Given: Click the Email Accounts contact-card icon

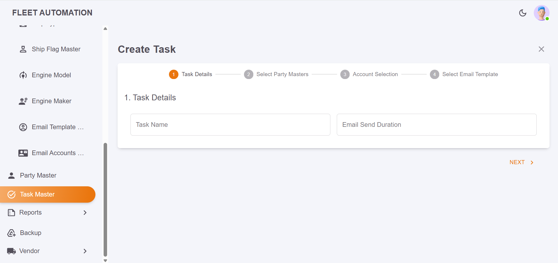Looking at the screenshot, I should pos(23,153).
